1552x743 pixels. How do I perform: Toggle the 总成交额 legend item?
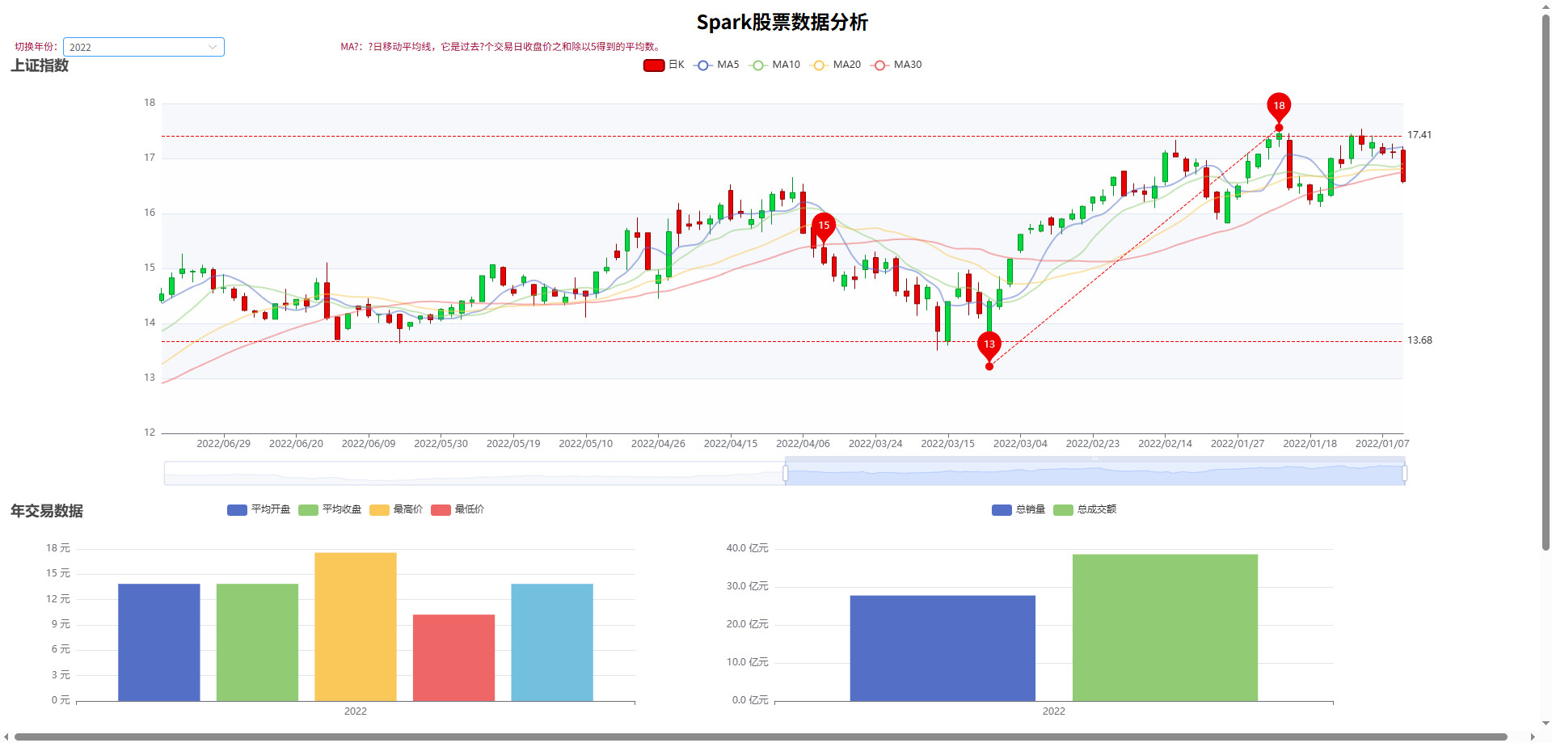(1085, 509)
